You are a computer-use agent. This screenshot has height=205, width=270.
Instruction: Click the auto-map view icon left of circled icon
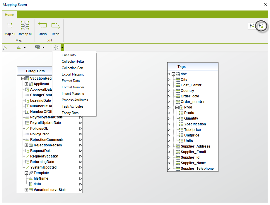click(252, 26)
